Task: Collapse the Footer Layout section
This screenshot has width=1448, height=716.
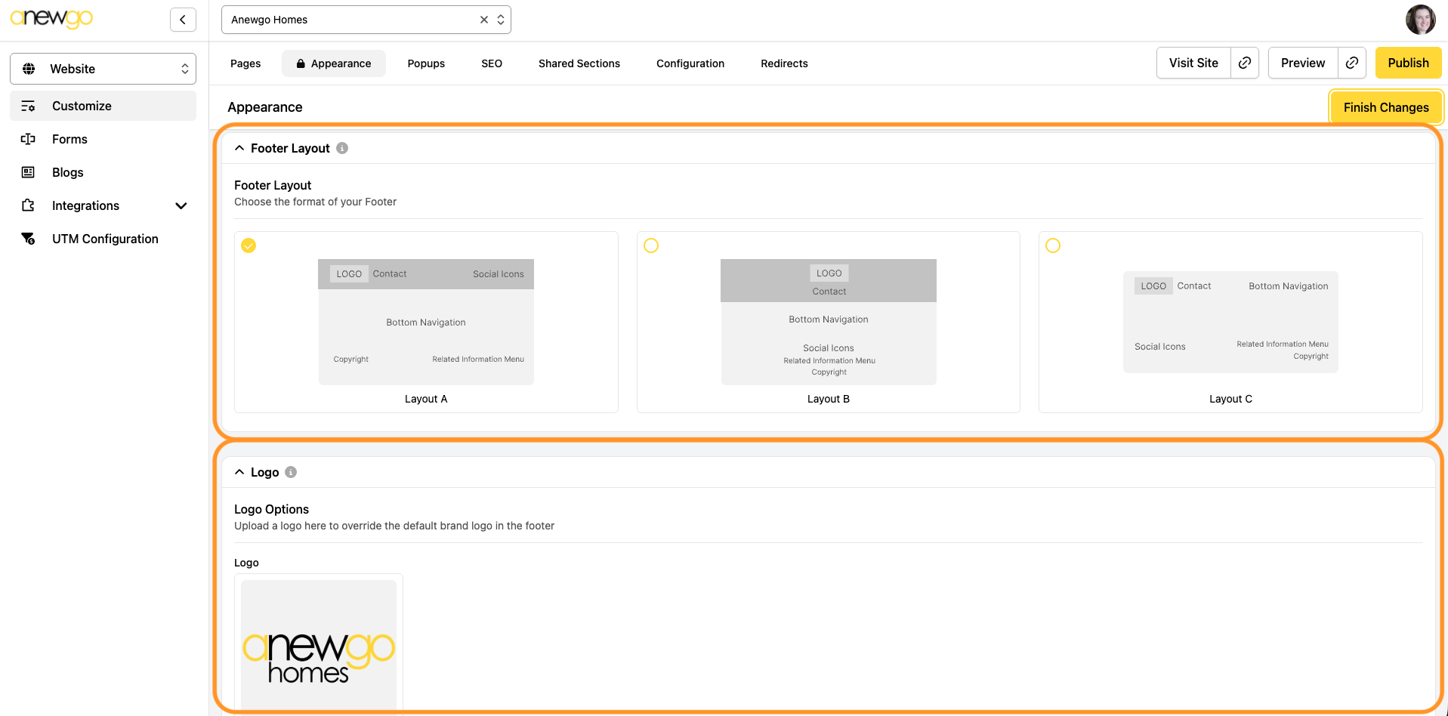Action: 239,148
